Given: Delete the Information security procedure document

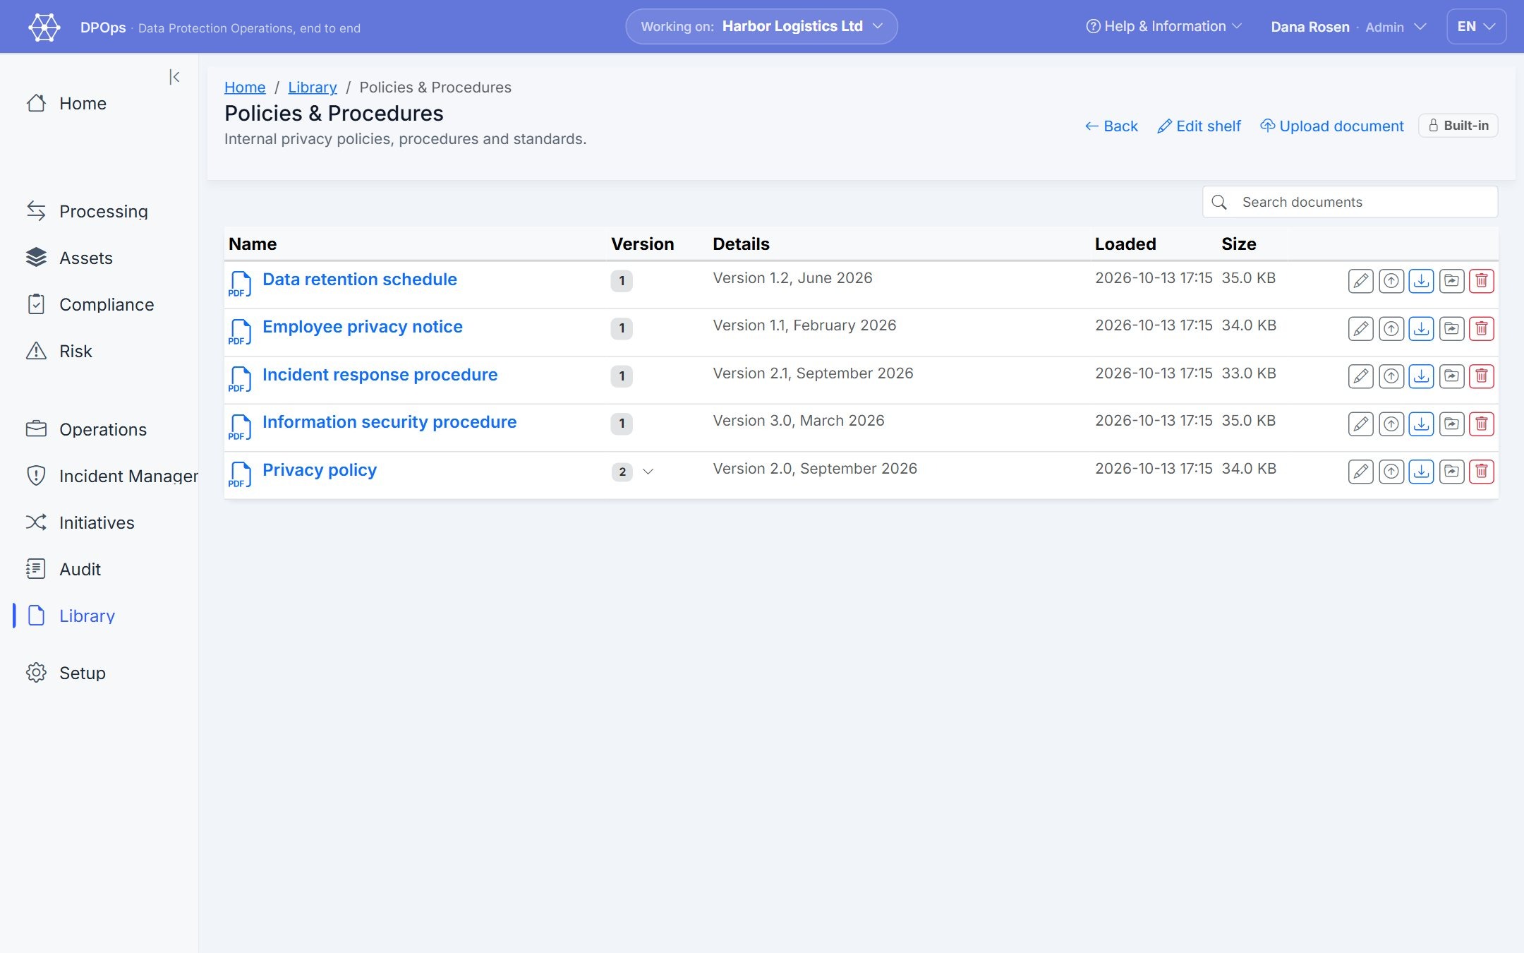Looking at the screenshot, I should (x=1482, y=424).
